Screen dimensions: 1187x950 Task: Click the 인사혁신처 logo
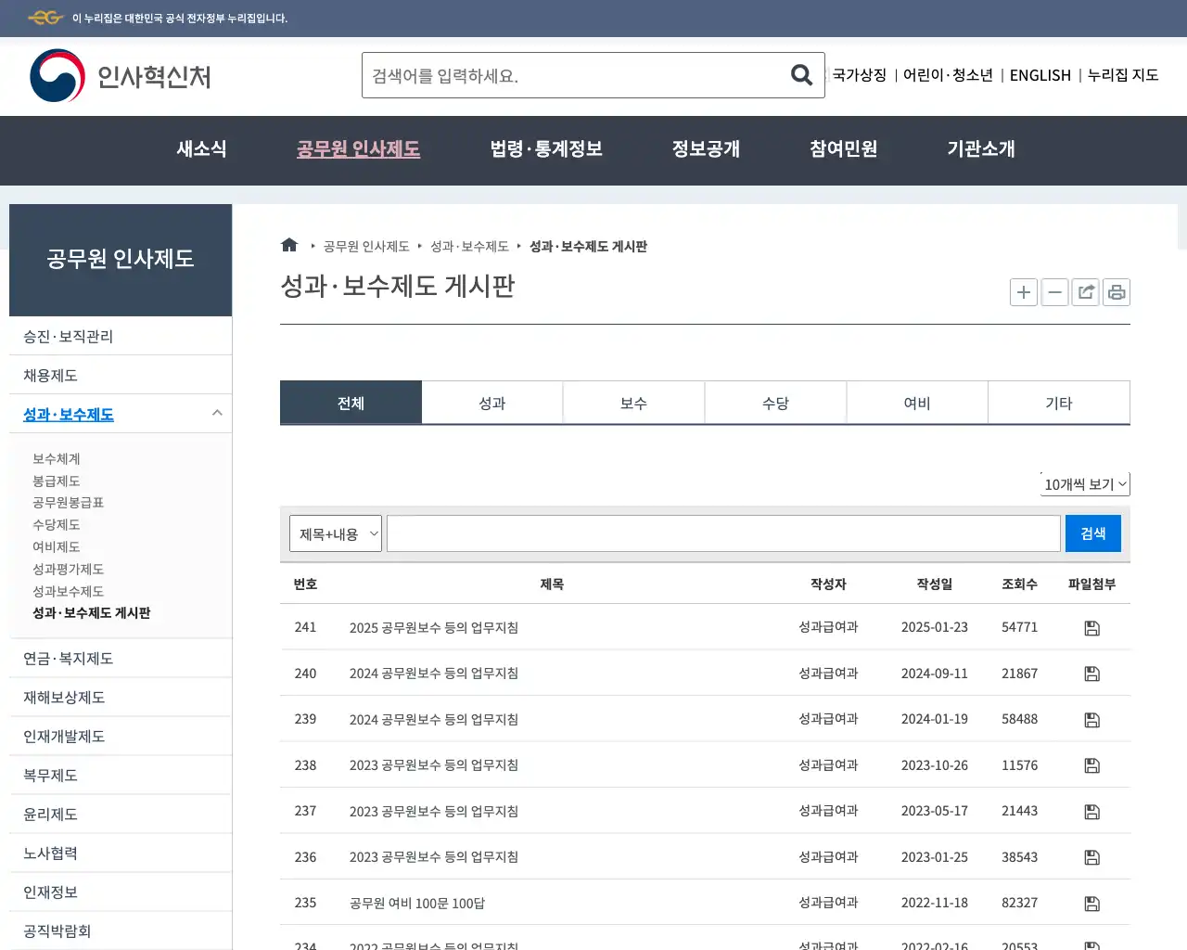(121, 76)
